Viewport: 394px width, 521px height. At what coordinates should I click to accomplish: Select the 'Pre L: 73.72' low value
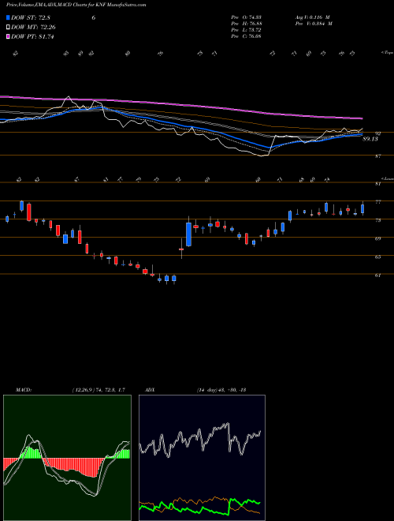coord(246,30)
